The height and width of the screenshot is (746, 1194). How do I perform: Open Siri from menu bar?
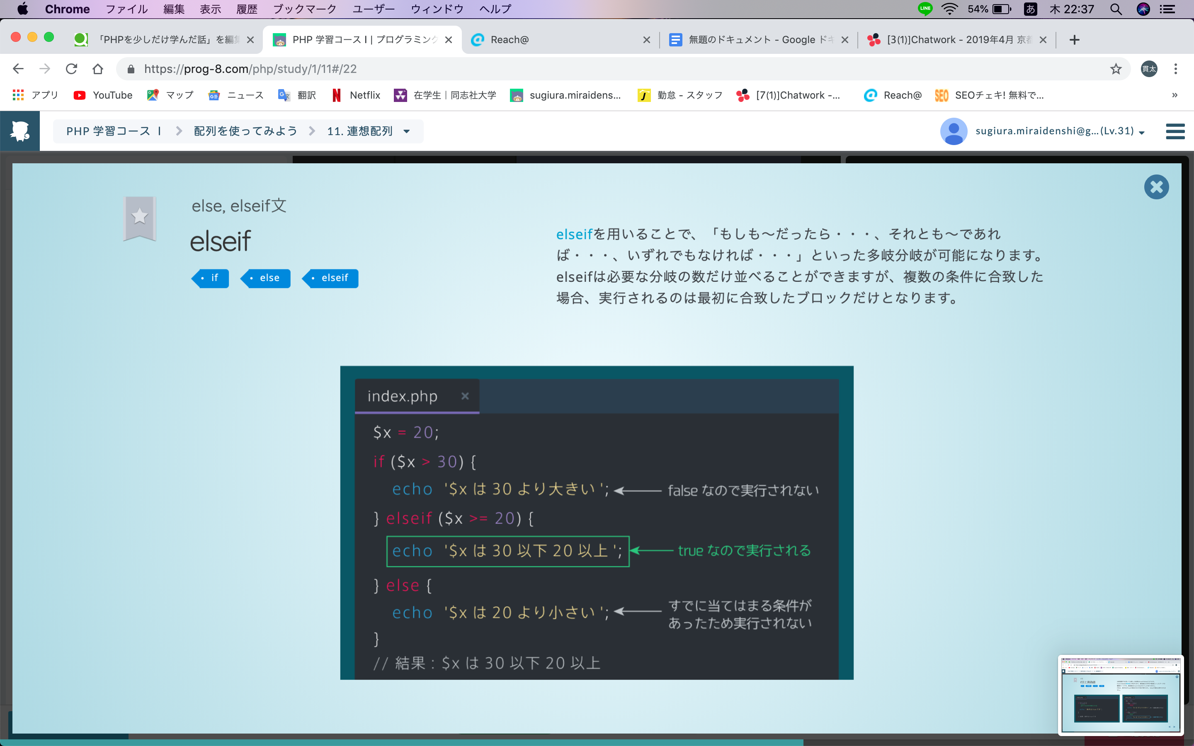(x=1143, y=9)
